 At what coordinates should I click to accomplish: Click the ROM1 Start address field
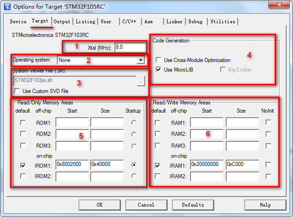(72, 122)
